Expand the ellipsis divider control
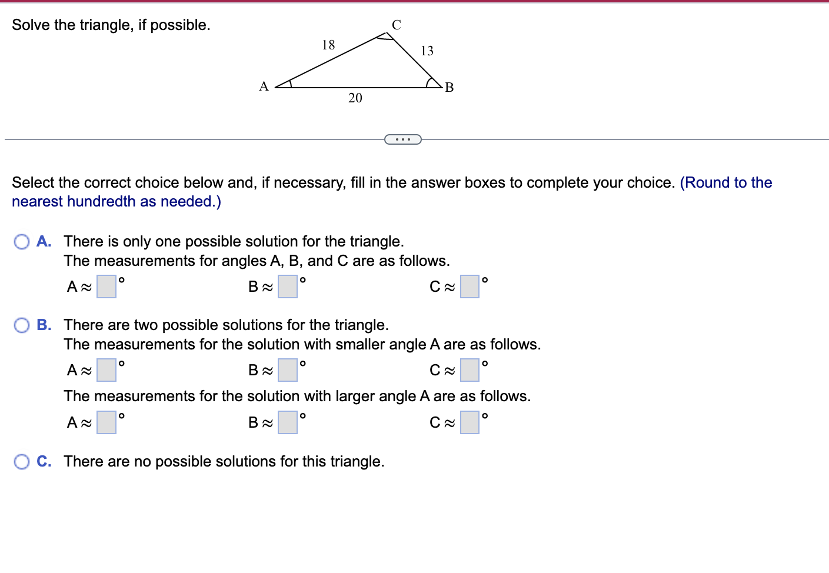 (x=403, y=139)
